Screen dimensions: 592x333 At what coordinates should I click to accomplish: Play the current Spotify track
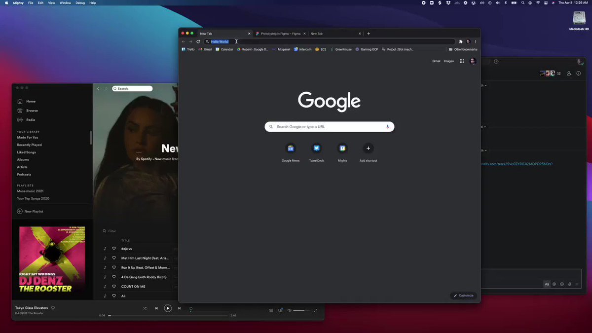click(168, 308)
